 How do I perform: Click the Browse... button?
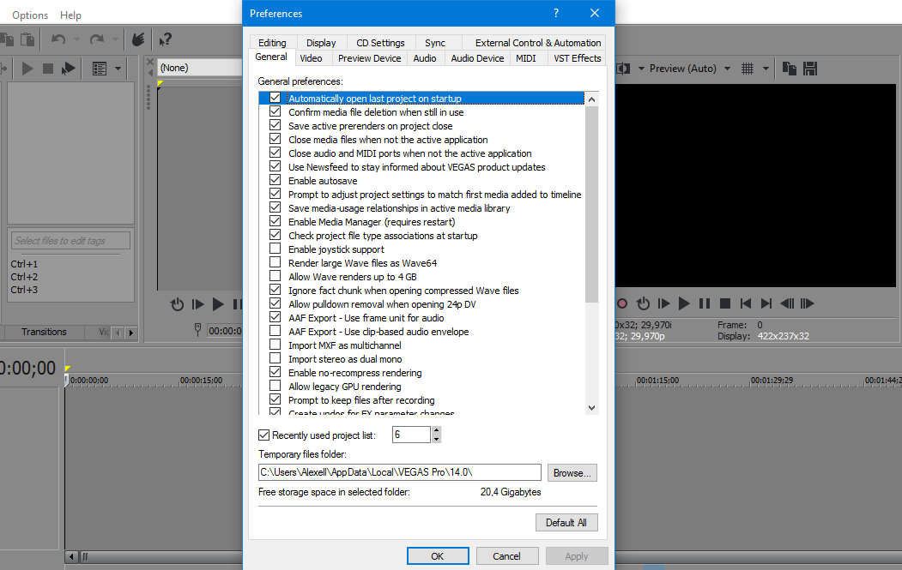point(572,473)
